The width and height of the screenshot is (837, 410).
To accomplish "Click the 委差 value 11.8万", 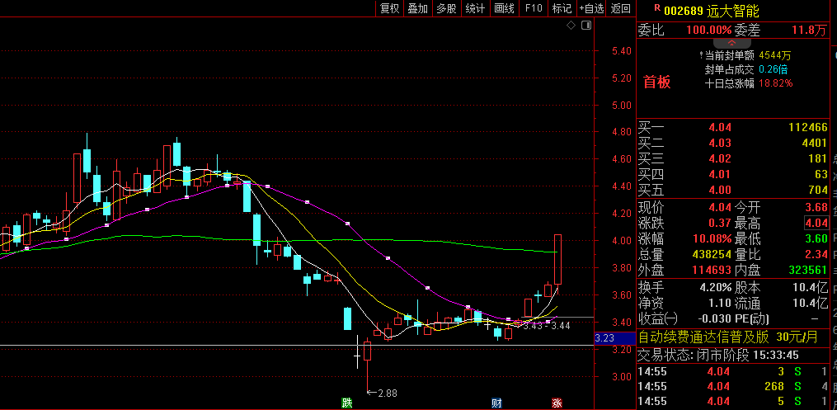I will click(809, 30).
